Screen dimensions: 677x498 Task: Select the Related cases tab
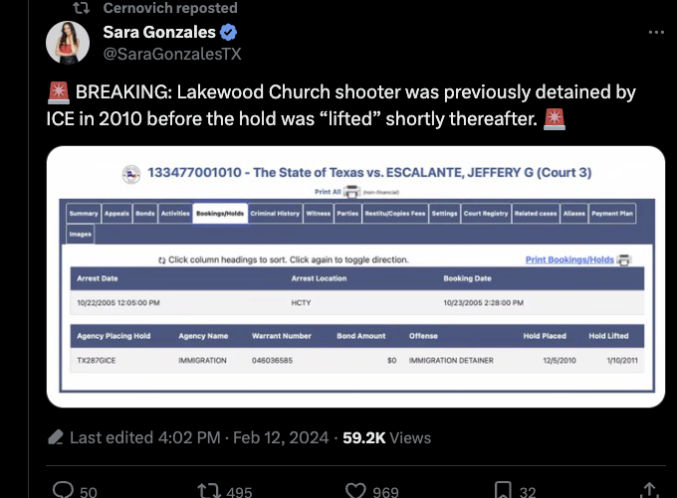[536, 214]
